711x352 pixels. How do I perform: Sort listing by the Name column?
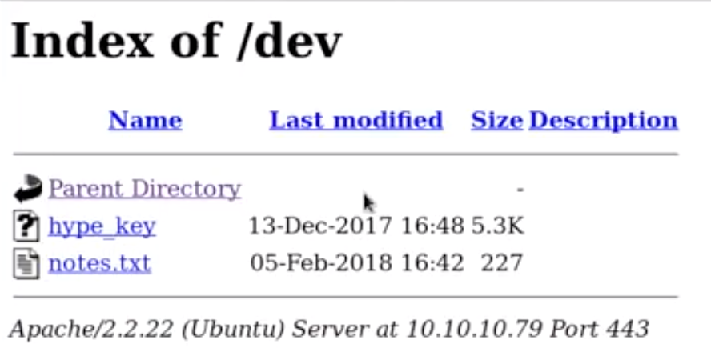145,121
